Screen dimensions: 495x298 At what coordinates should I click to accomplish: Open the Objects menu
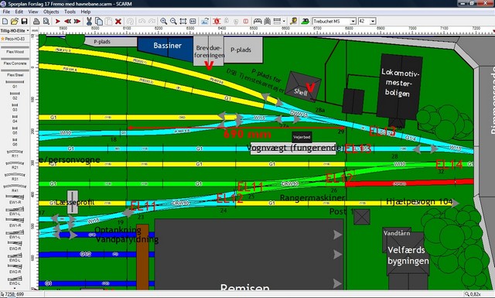51,12
